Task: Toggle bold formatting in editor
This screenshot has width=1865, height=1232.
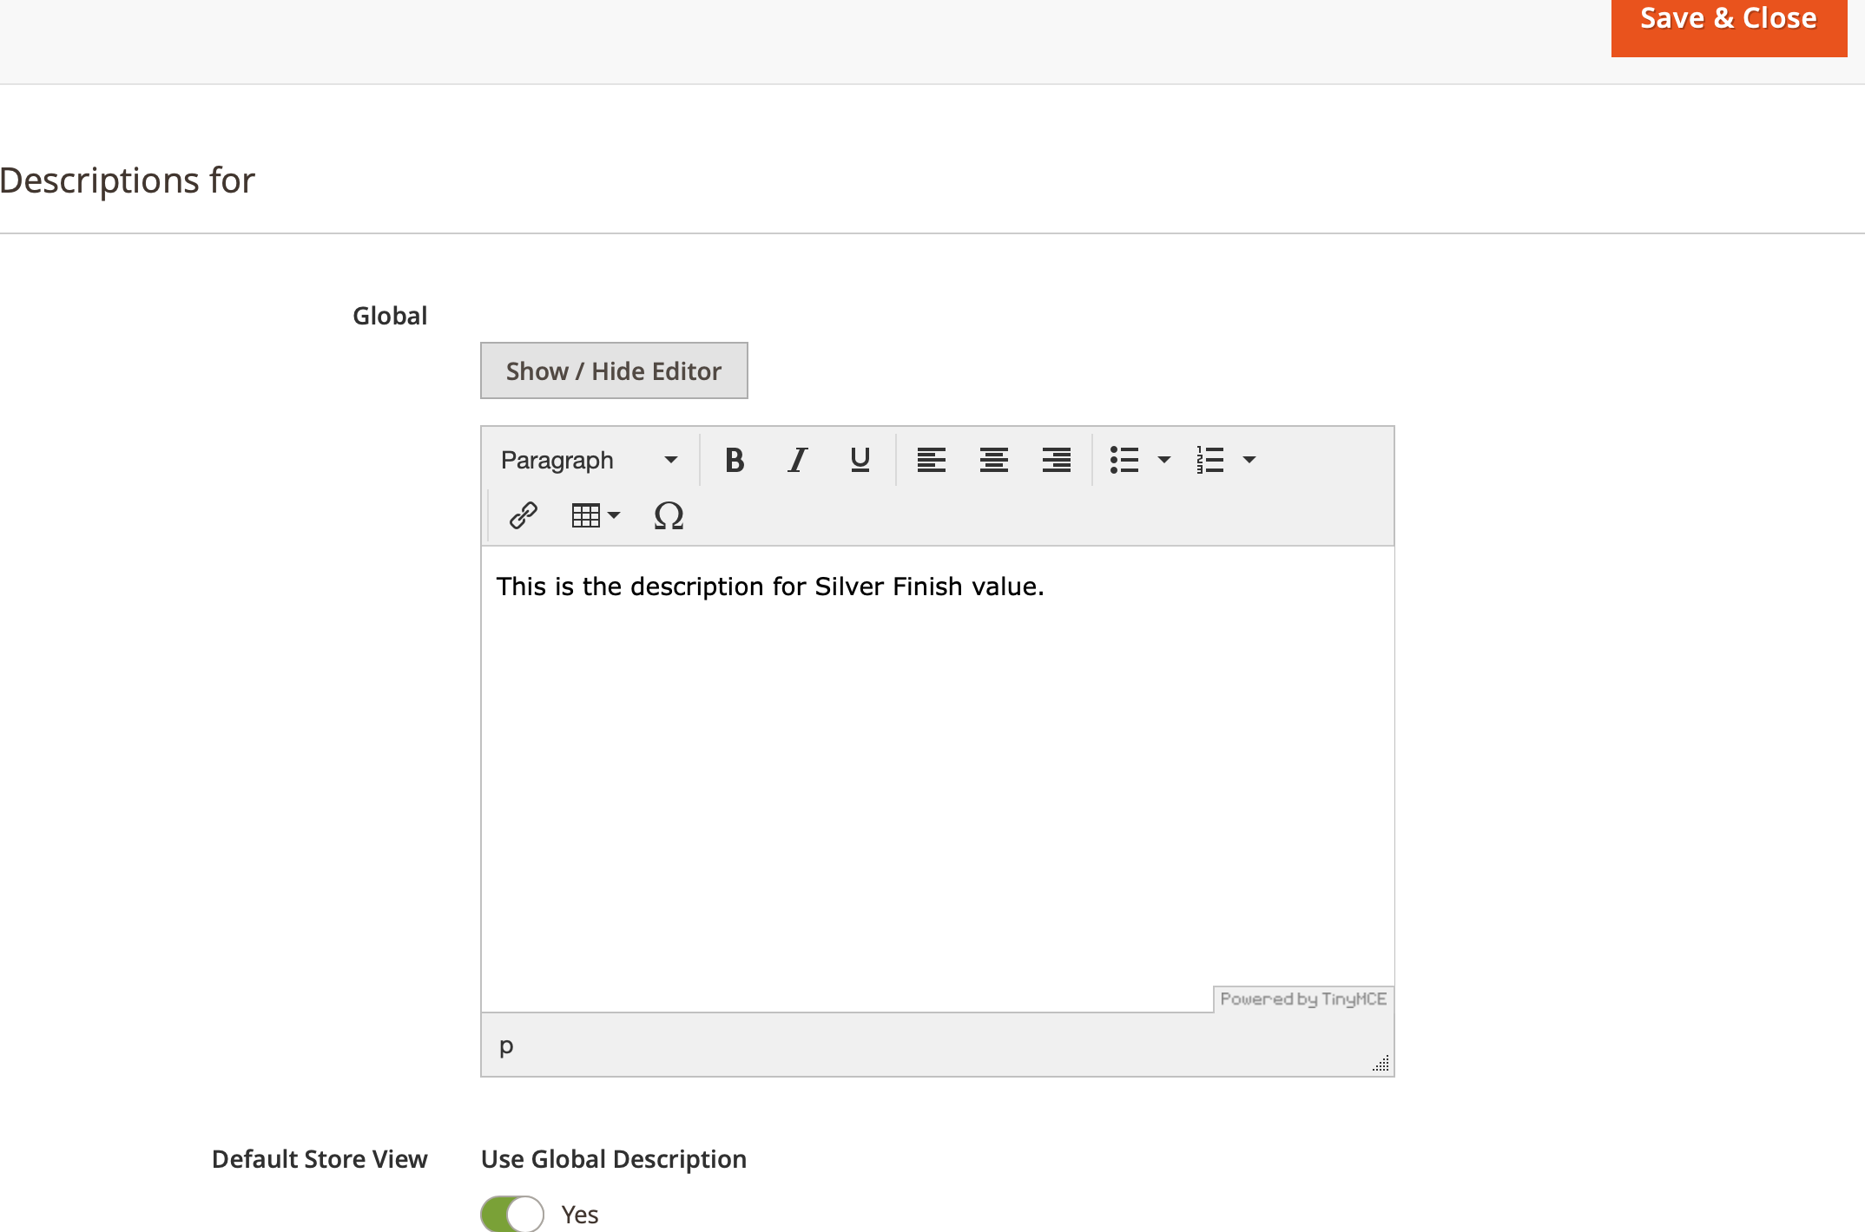Action: [x=735, y=460]
